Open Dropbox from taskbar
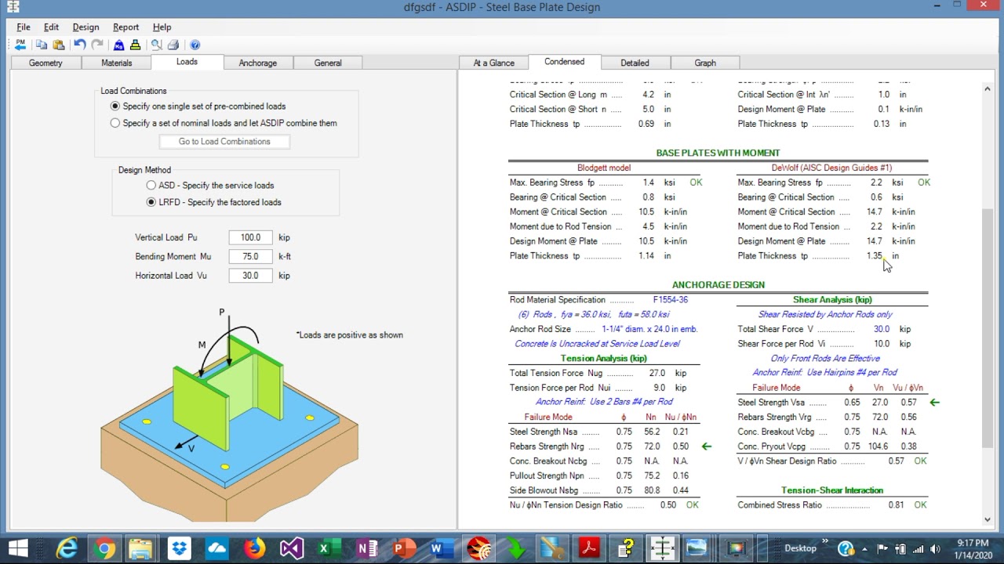This screenshot has height=564, width=1004. tap(179, 548)
